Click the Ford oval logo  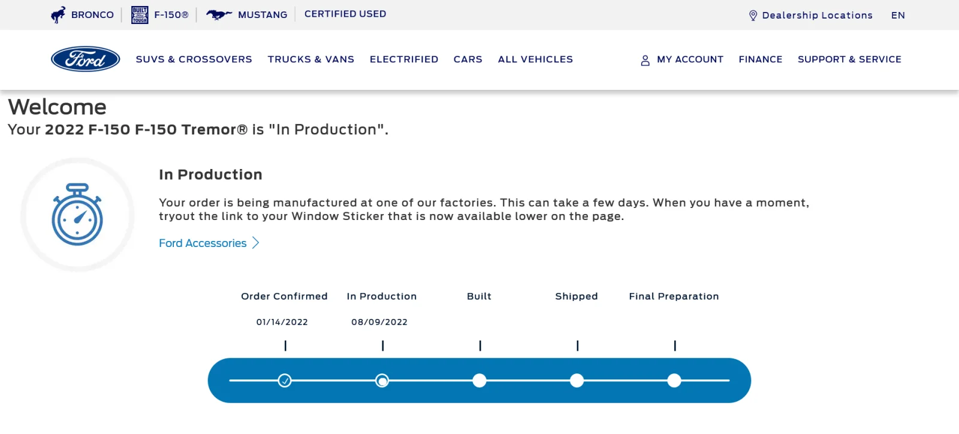[x=85, y=59]
